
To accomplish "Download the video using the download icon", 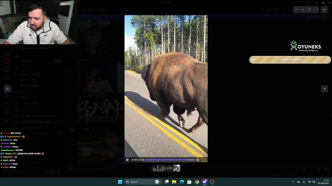I will (303, 10).
